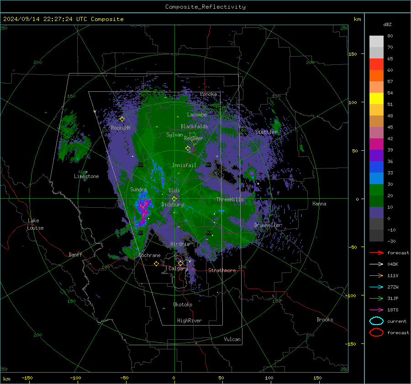Viewport: 411px width, 384px height.
Task: Click the Ponoka town label
Action: coord(208,94)
